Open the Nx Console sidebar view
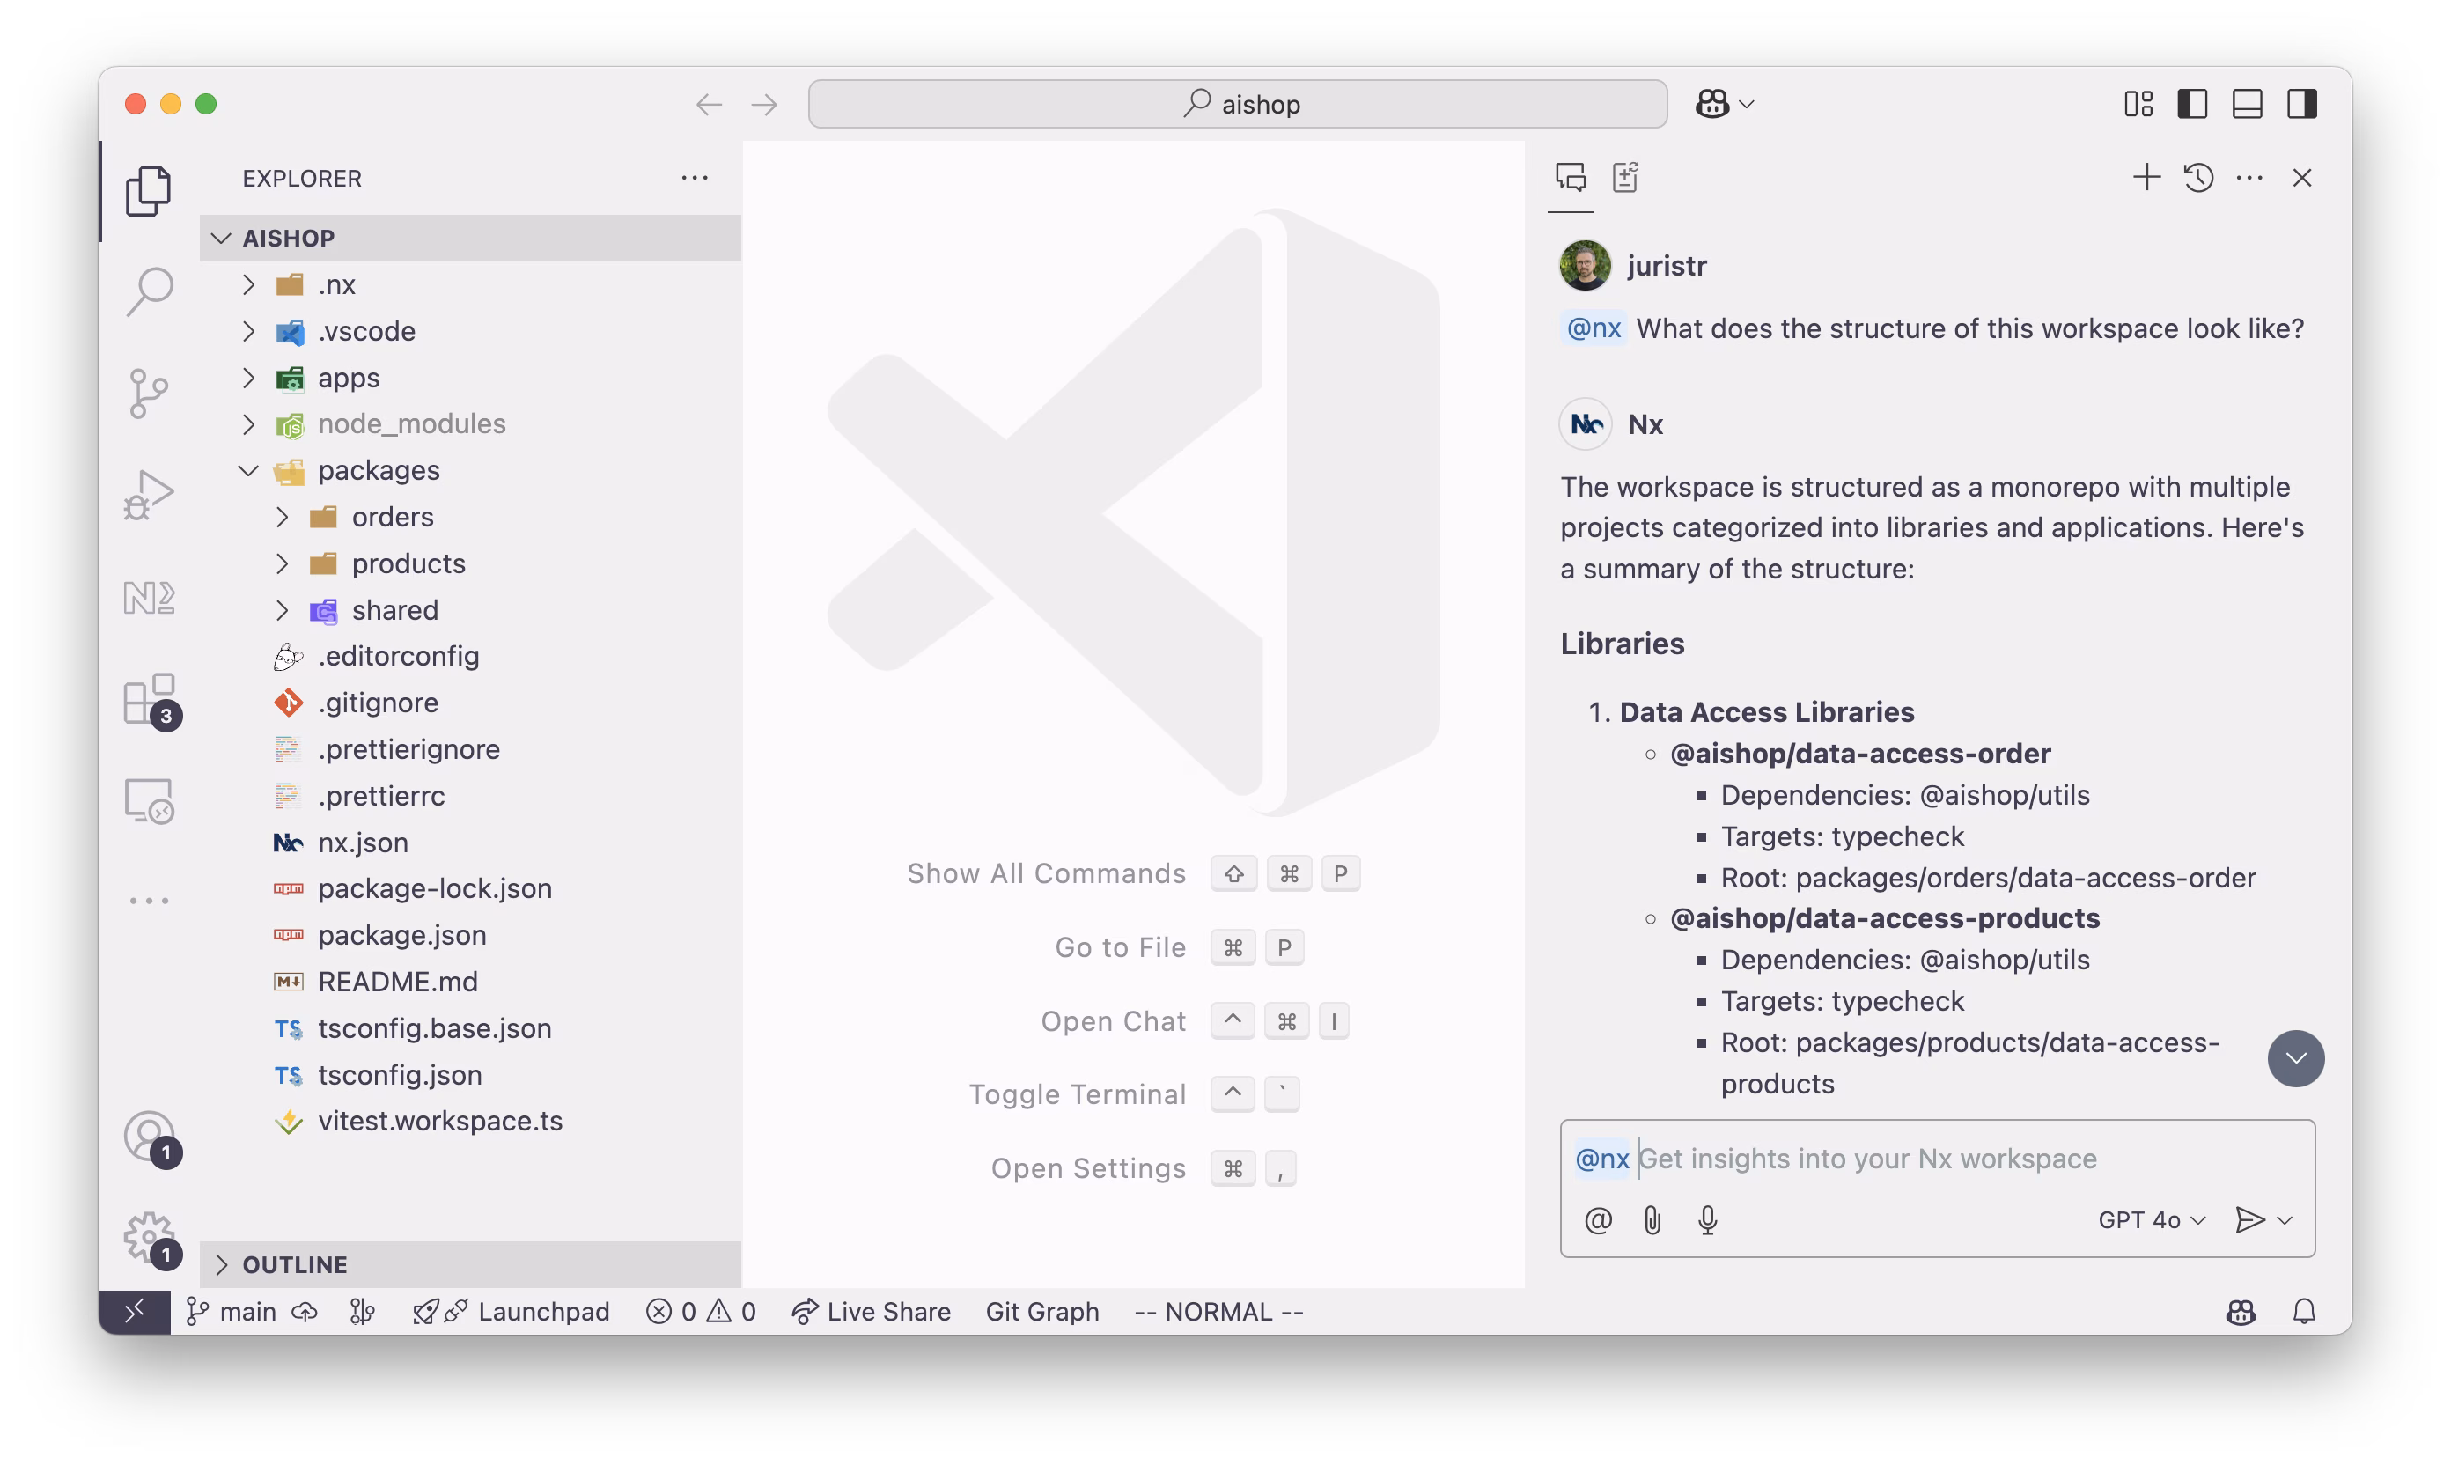 coord(149,596)
